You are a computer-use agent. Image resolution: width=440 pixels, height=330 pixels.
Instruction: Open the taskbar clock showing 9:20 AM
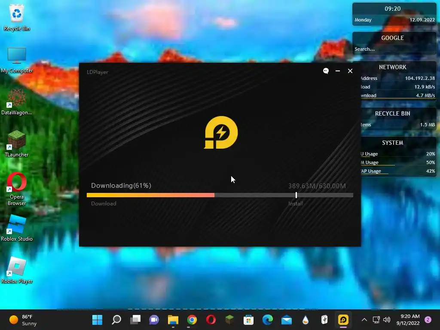[x=408, y=320]
